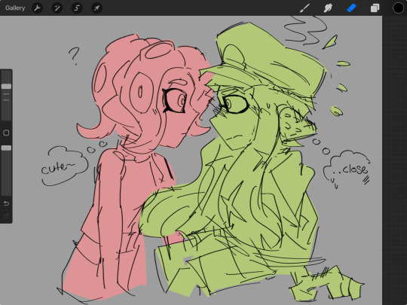Tap the square modify button in sidebar
Screen dimensions: 407x305
point(6,133)
